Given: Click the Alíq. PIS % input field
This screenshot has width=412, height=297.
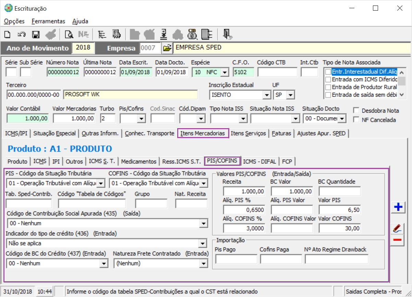Looking at the screenshot, I should point(244,210).
